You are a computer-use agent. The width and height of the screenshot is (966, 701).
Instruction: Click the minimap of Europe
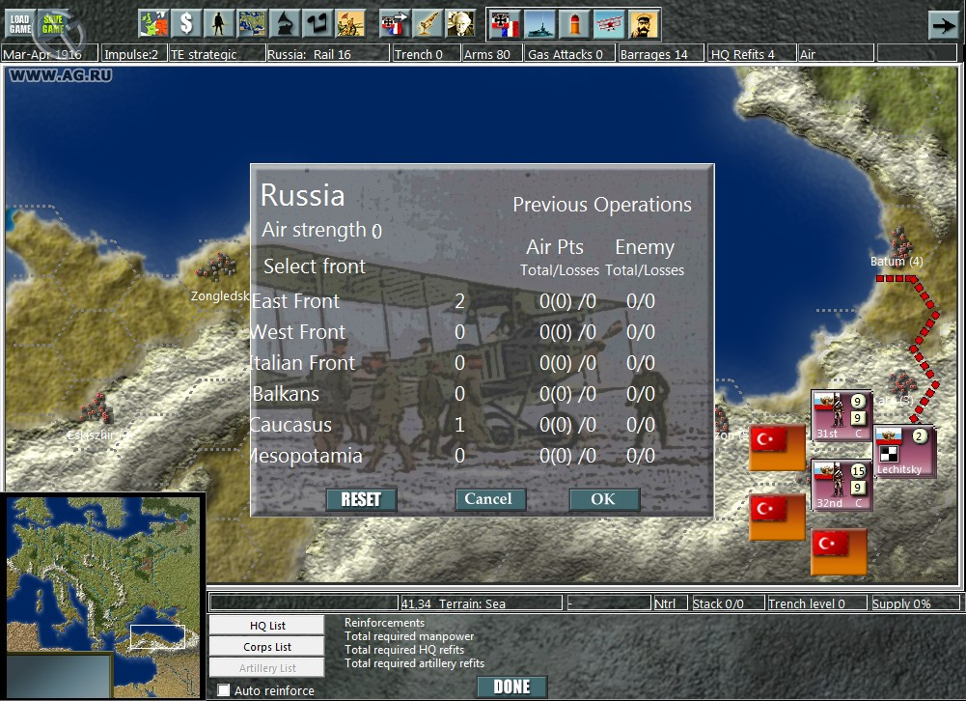(x=103, y=597)
